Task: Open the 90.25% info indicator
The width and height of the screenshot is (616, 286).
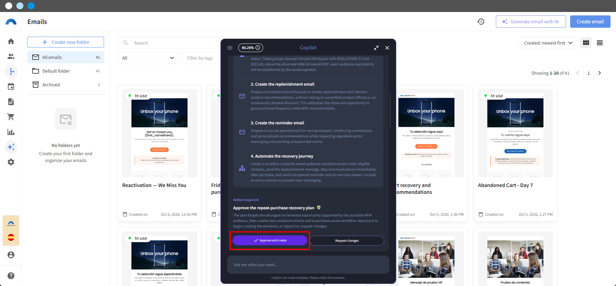Action: tap(251, 48)
